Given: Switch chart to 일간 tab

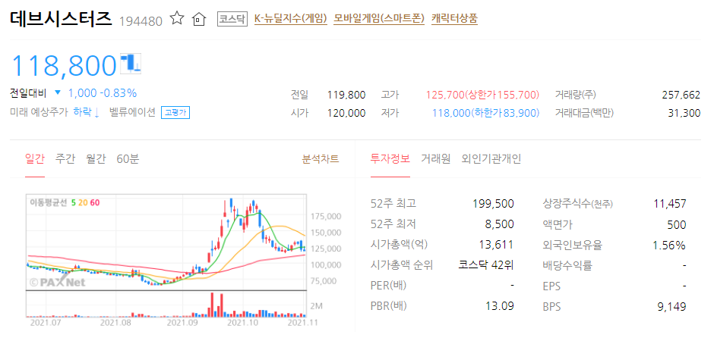Looking at the screenshot, I should pyautogui.click(x=35, y=159).
